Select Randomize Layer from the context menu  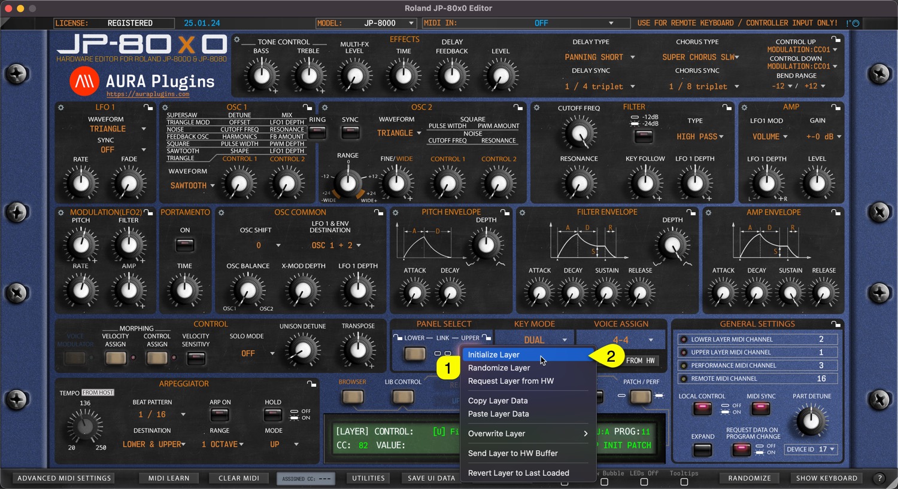pyautogui.click(x=499, y=368)
